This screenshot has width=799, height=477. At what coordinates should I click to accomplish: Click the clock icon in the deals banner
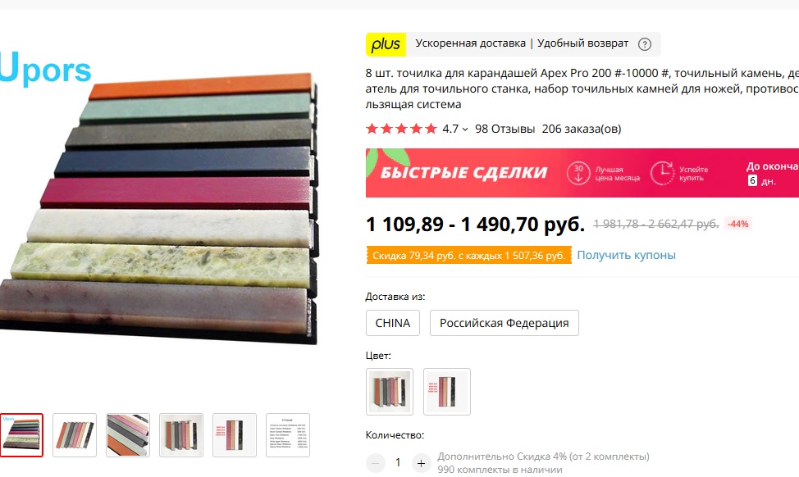pyautogui.click(x=662, y=174)
